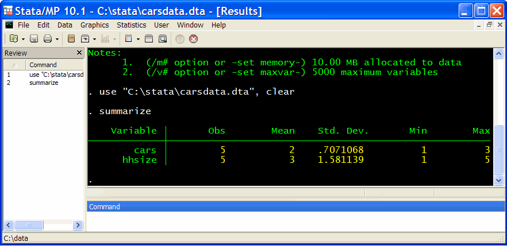Click the Log begin/close icon

click(x=71, y=39)
